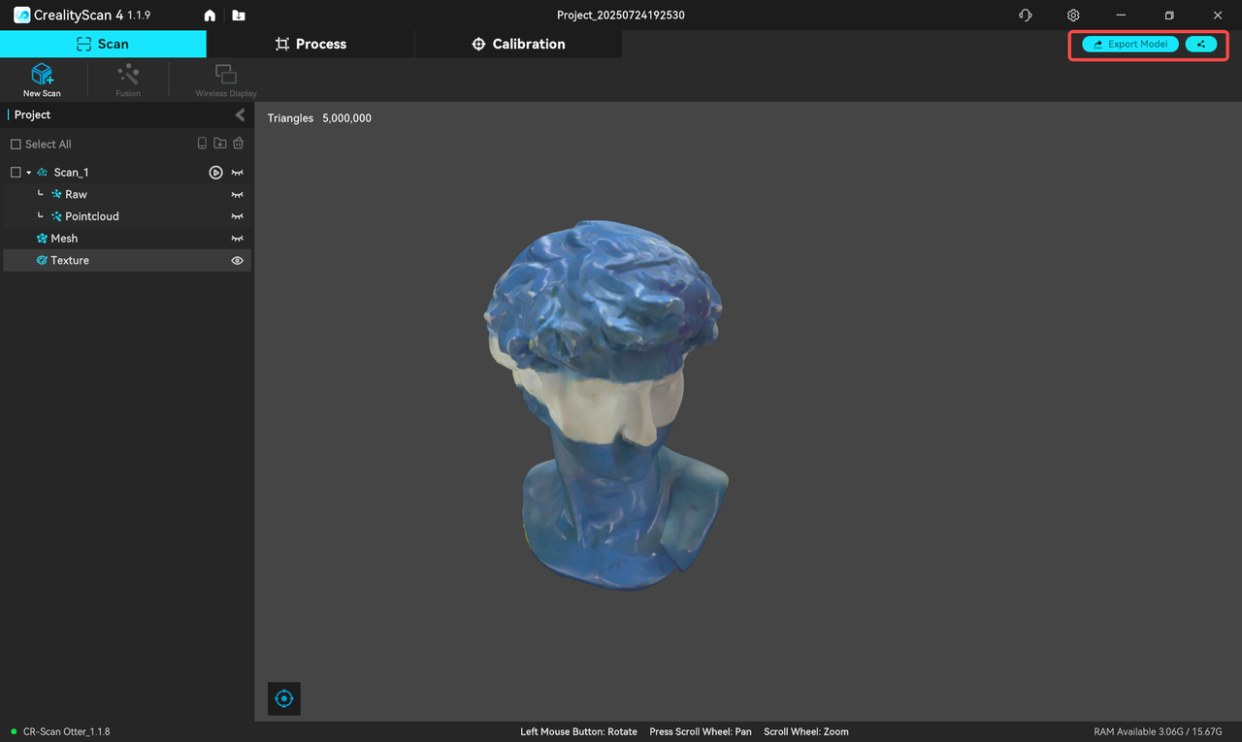Open the home screen icon
This screenshot has height=742, width=1242.
tap(210, 16)
